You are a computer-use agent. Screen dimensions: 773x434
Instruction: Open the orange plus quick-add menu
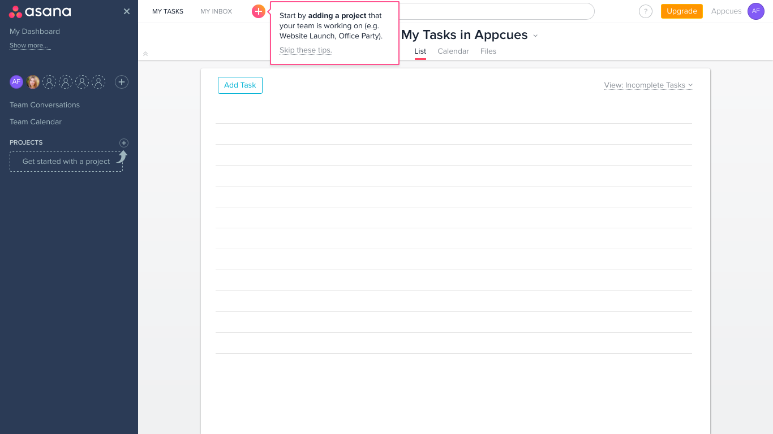tap(259, 11)
